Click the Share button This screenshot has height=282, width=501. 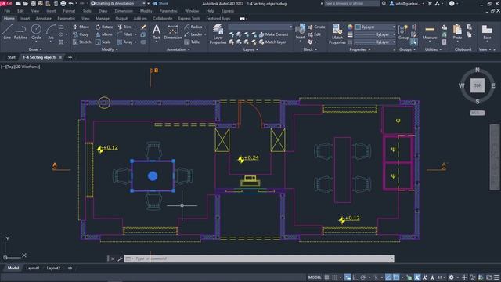pos(160,3)
